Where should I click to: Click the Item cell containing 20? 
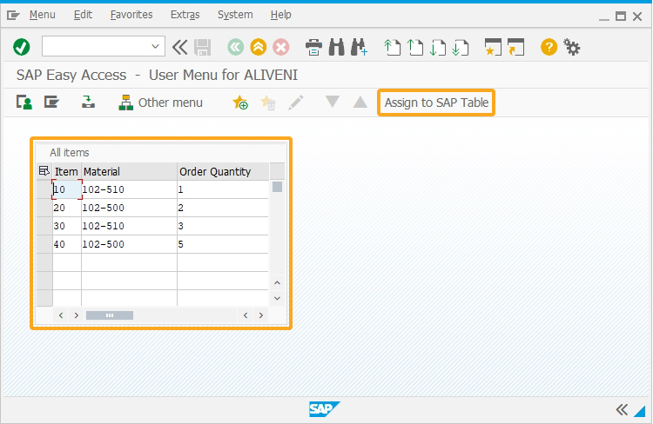pyautogui.click(x=67, y=208)
